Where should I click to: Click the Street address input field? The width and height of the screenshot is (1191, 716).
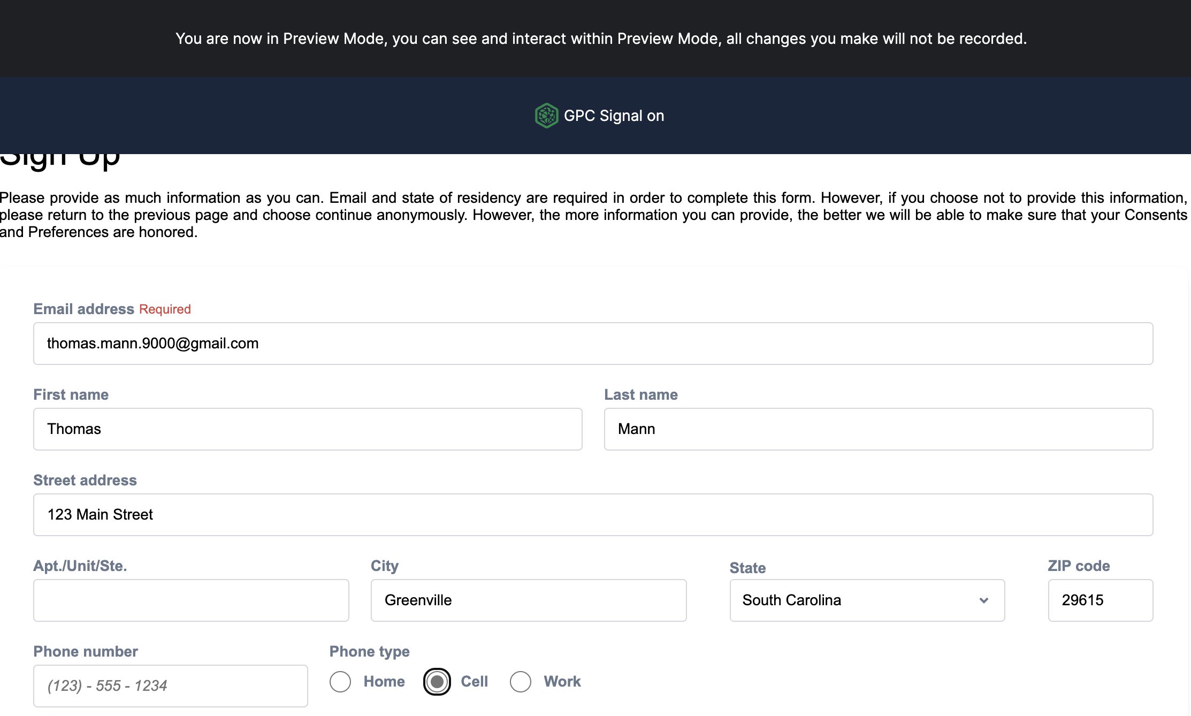(593, 515)
